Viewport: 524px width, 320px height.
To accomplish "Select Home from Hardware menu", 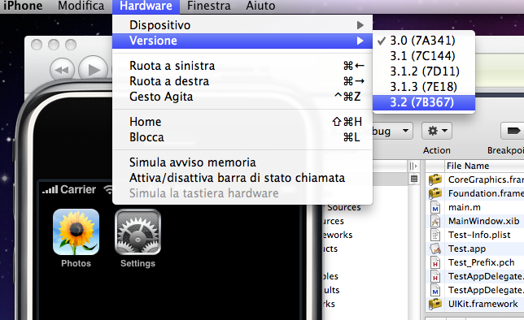I will click(x=242, y=122).
